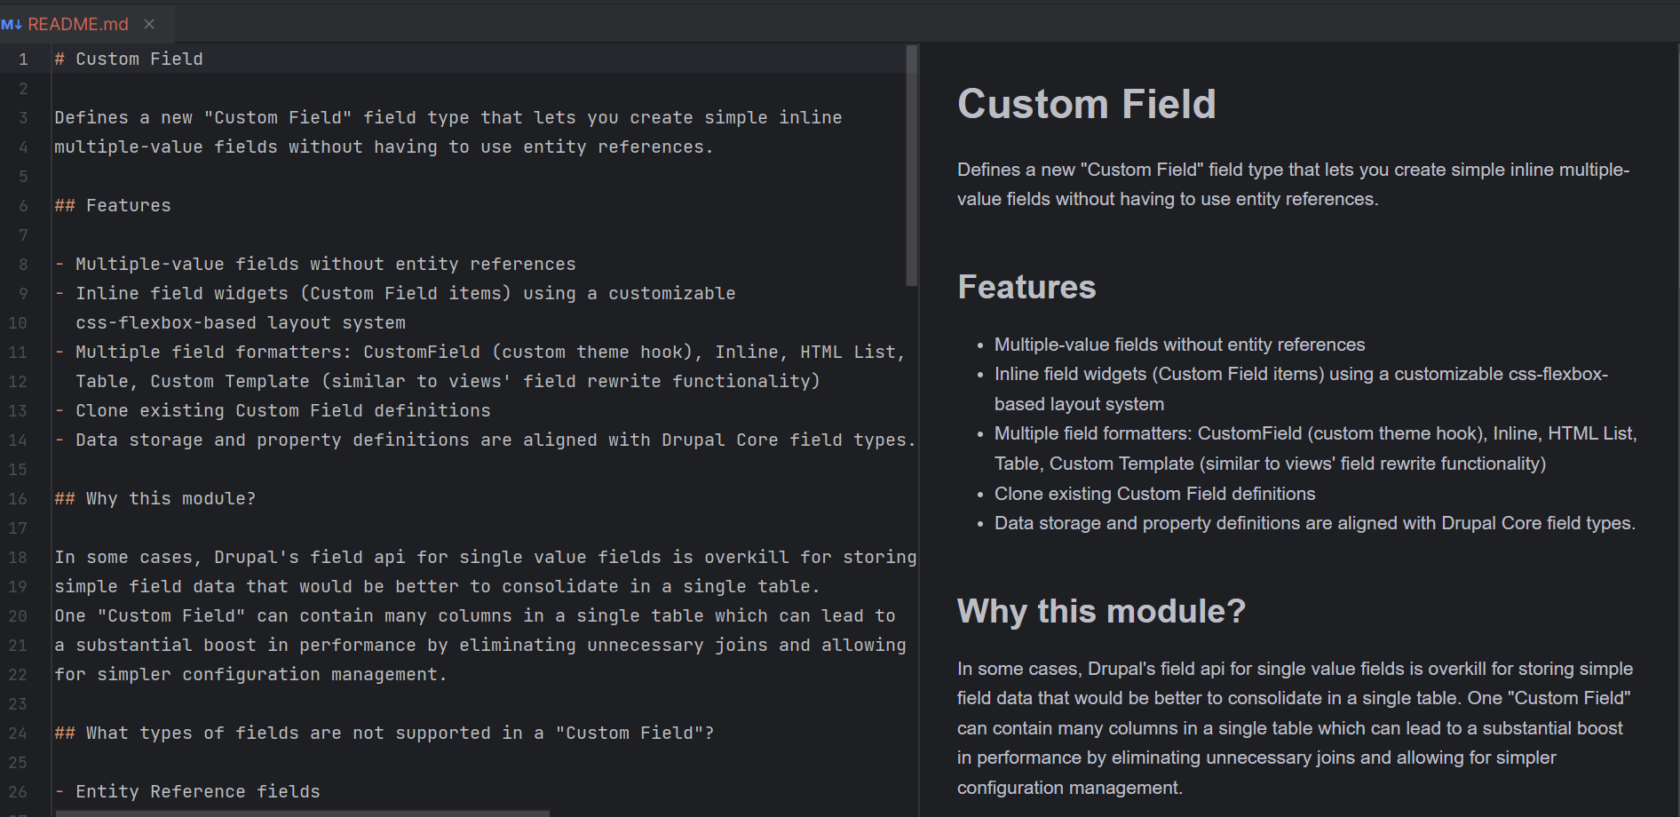Click line number 24 in the gutter

(19, 733)
